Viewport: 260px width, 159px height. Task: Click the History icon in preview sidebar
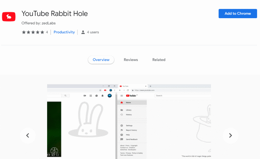click(121, 115)
